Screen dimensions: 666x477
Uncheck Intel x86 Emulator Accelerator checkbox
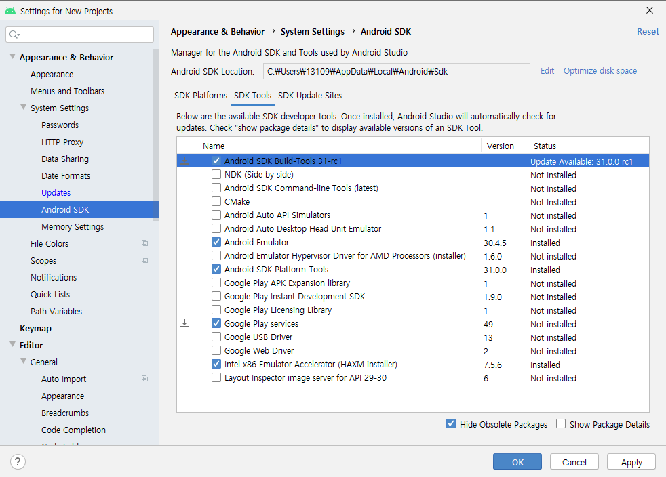pyautogui.click(x=216, y=365)
